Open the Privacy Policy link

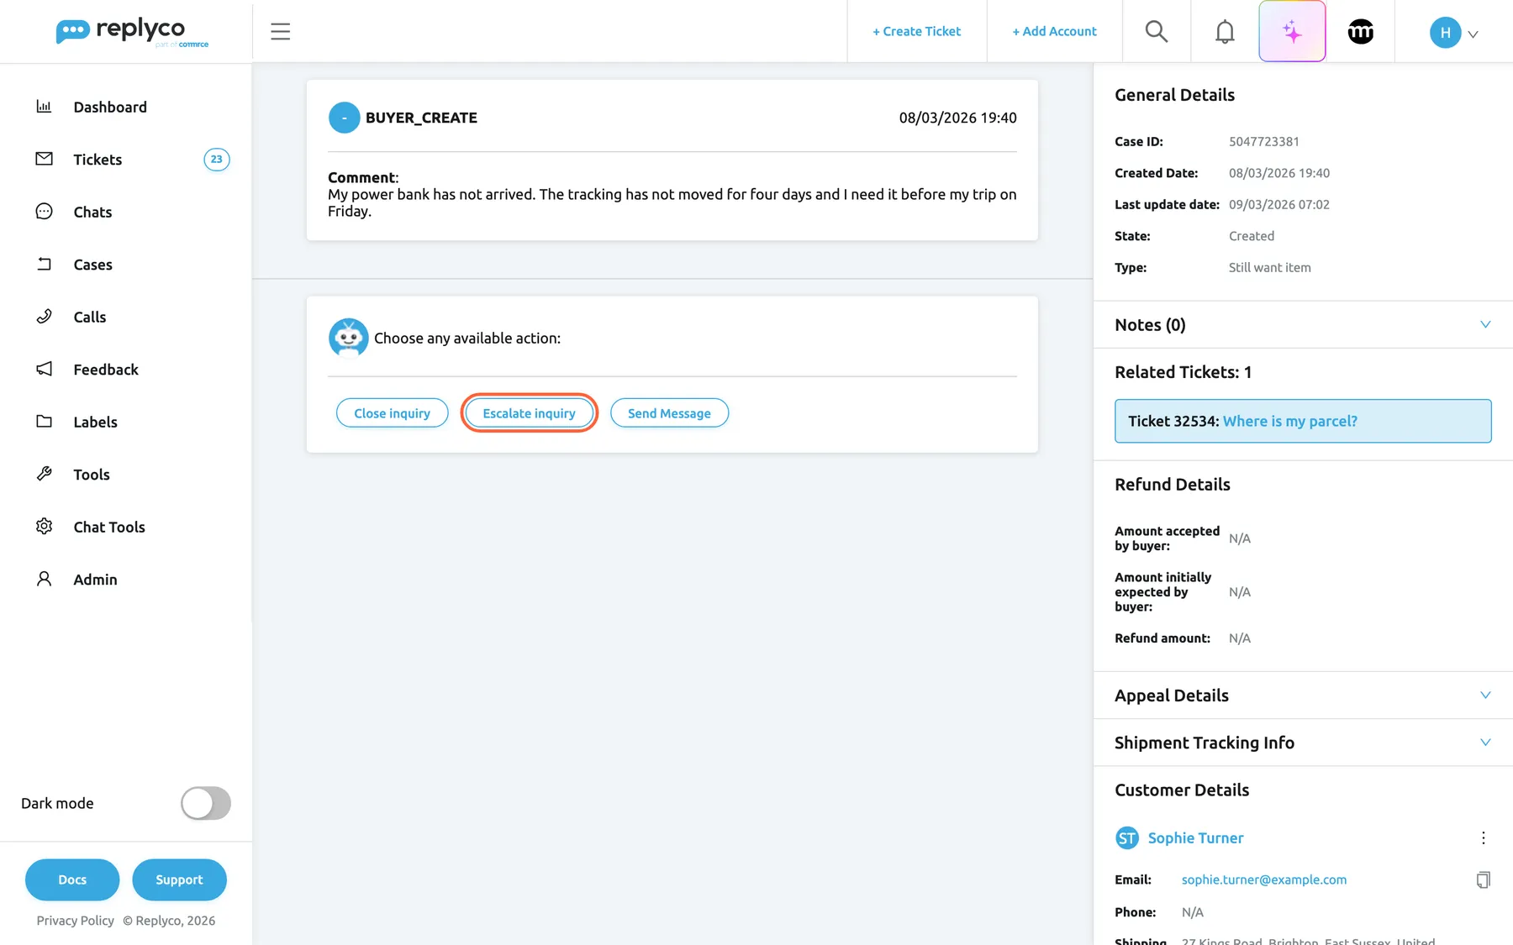click(76, 921)
